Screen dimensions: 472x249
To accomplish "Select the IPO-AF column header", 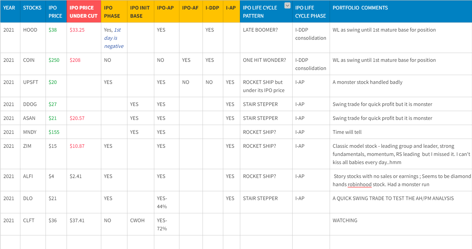I will pos(191,12).
